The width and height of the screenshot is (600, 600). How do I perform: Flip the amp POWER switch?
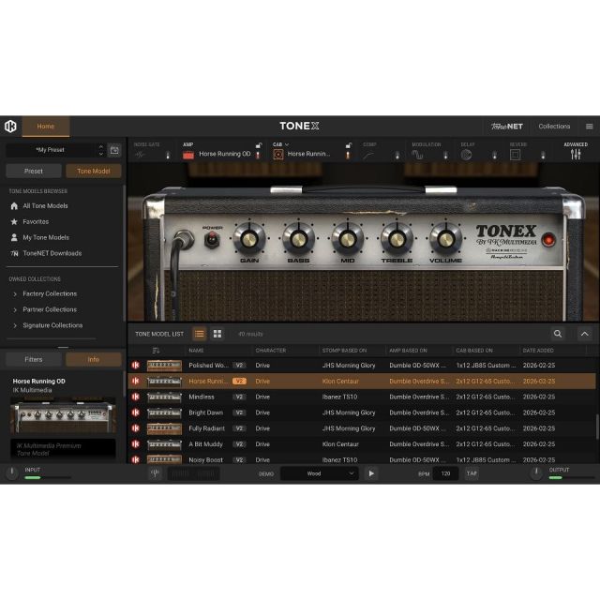[212, 240]
